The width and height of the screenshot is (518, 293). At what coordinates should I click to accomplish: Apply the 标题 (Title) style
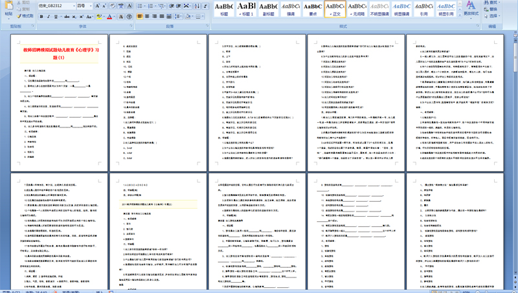[224, 9]
